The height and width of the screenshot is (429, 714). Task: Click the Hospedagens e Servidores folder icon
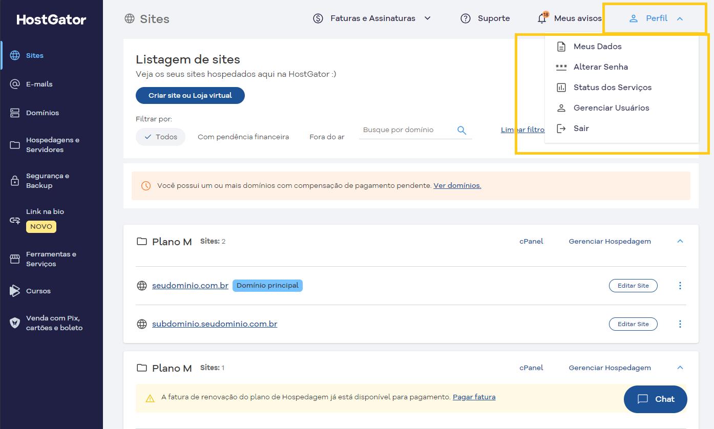pos(15,145)
